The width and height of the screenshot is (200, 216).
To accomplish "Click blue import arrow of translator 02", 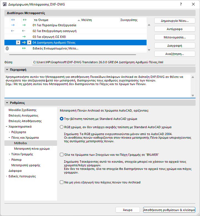I will pos(12,31).
